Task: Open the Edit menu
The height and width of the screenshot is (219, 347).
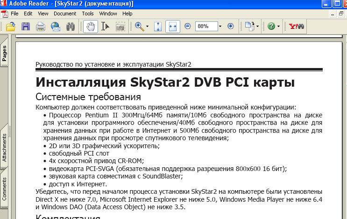Action: pyautogui.click(x=28, y=14)
